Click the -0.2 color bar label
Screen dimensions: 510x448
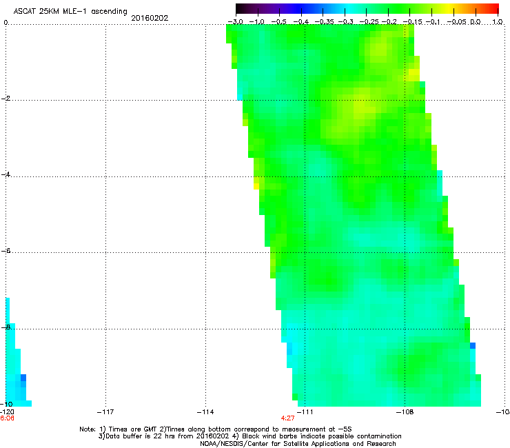[389, 22]
